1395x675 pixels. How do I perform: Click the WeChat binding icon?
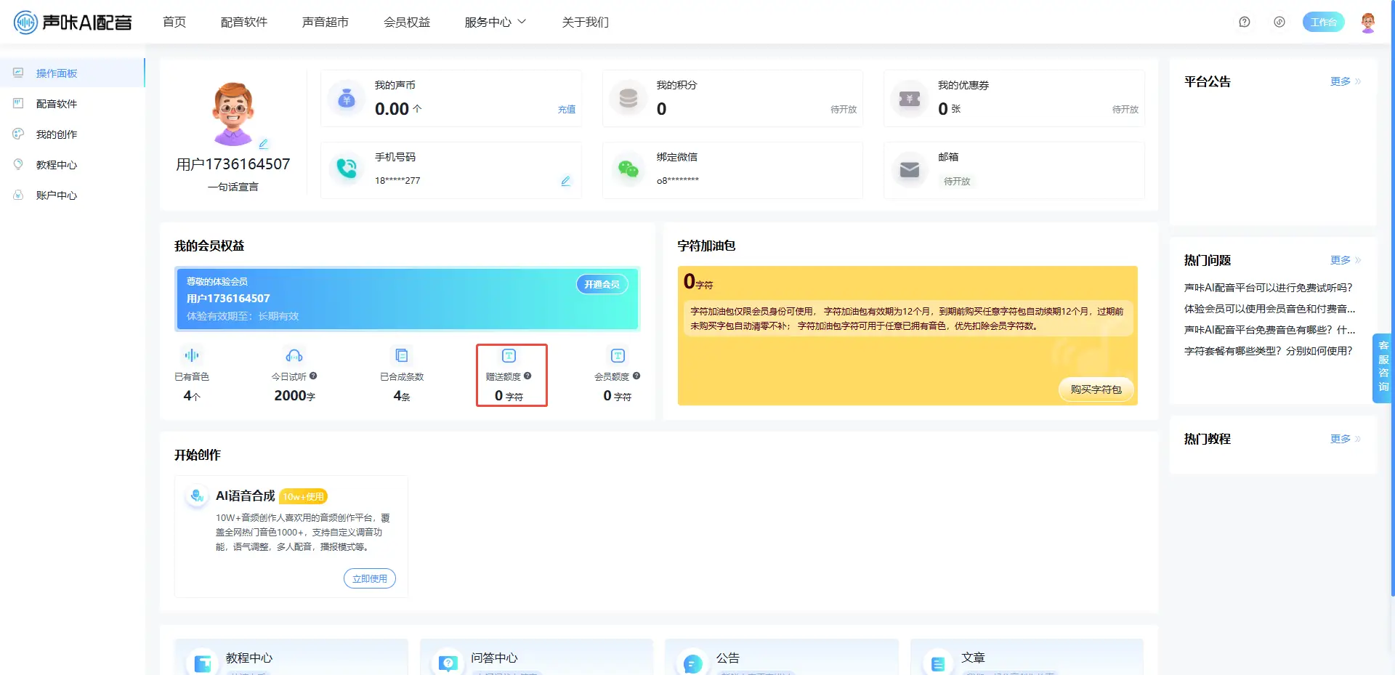(x=628, y=169)
